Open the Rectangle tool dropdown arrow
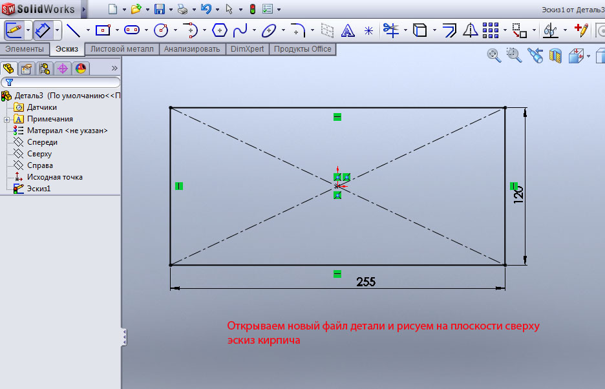This screenshot has width=605, height=389. click(x=117, y=30)
